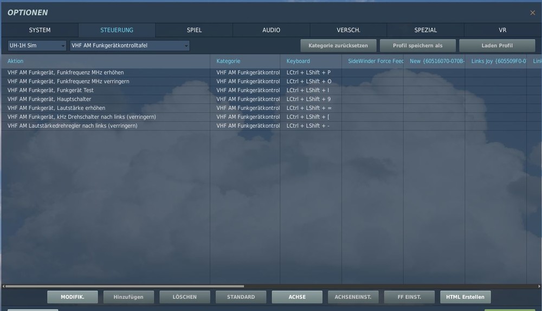Click Kategorie zurücksetzen button
The width and height of the screenshot is (542, 311).
[x=338, y=46]
